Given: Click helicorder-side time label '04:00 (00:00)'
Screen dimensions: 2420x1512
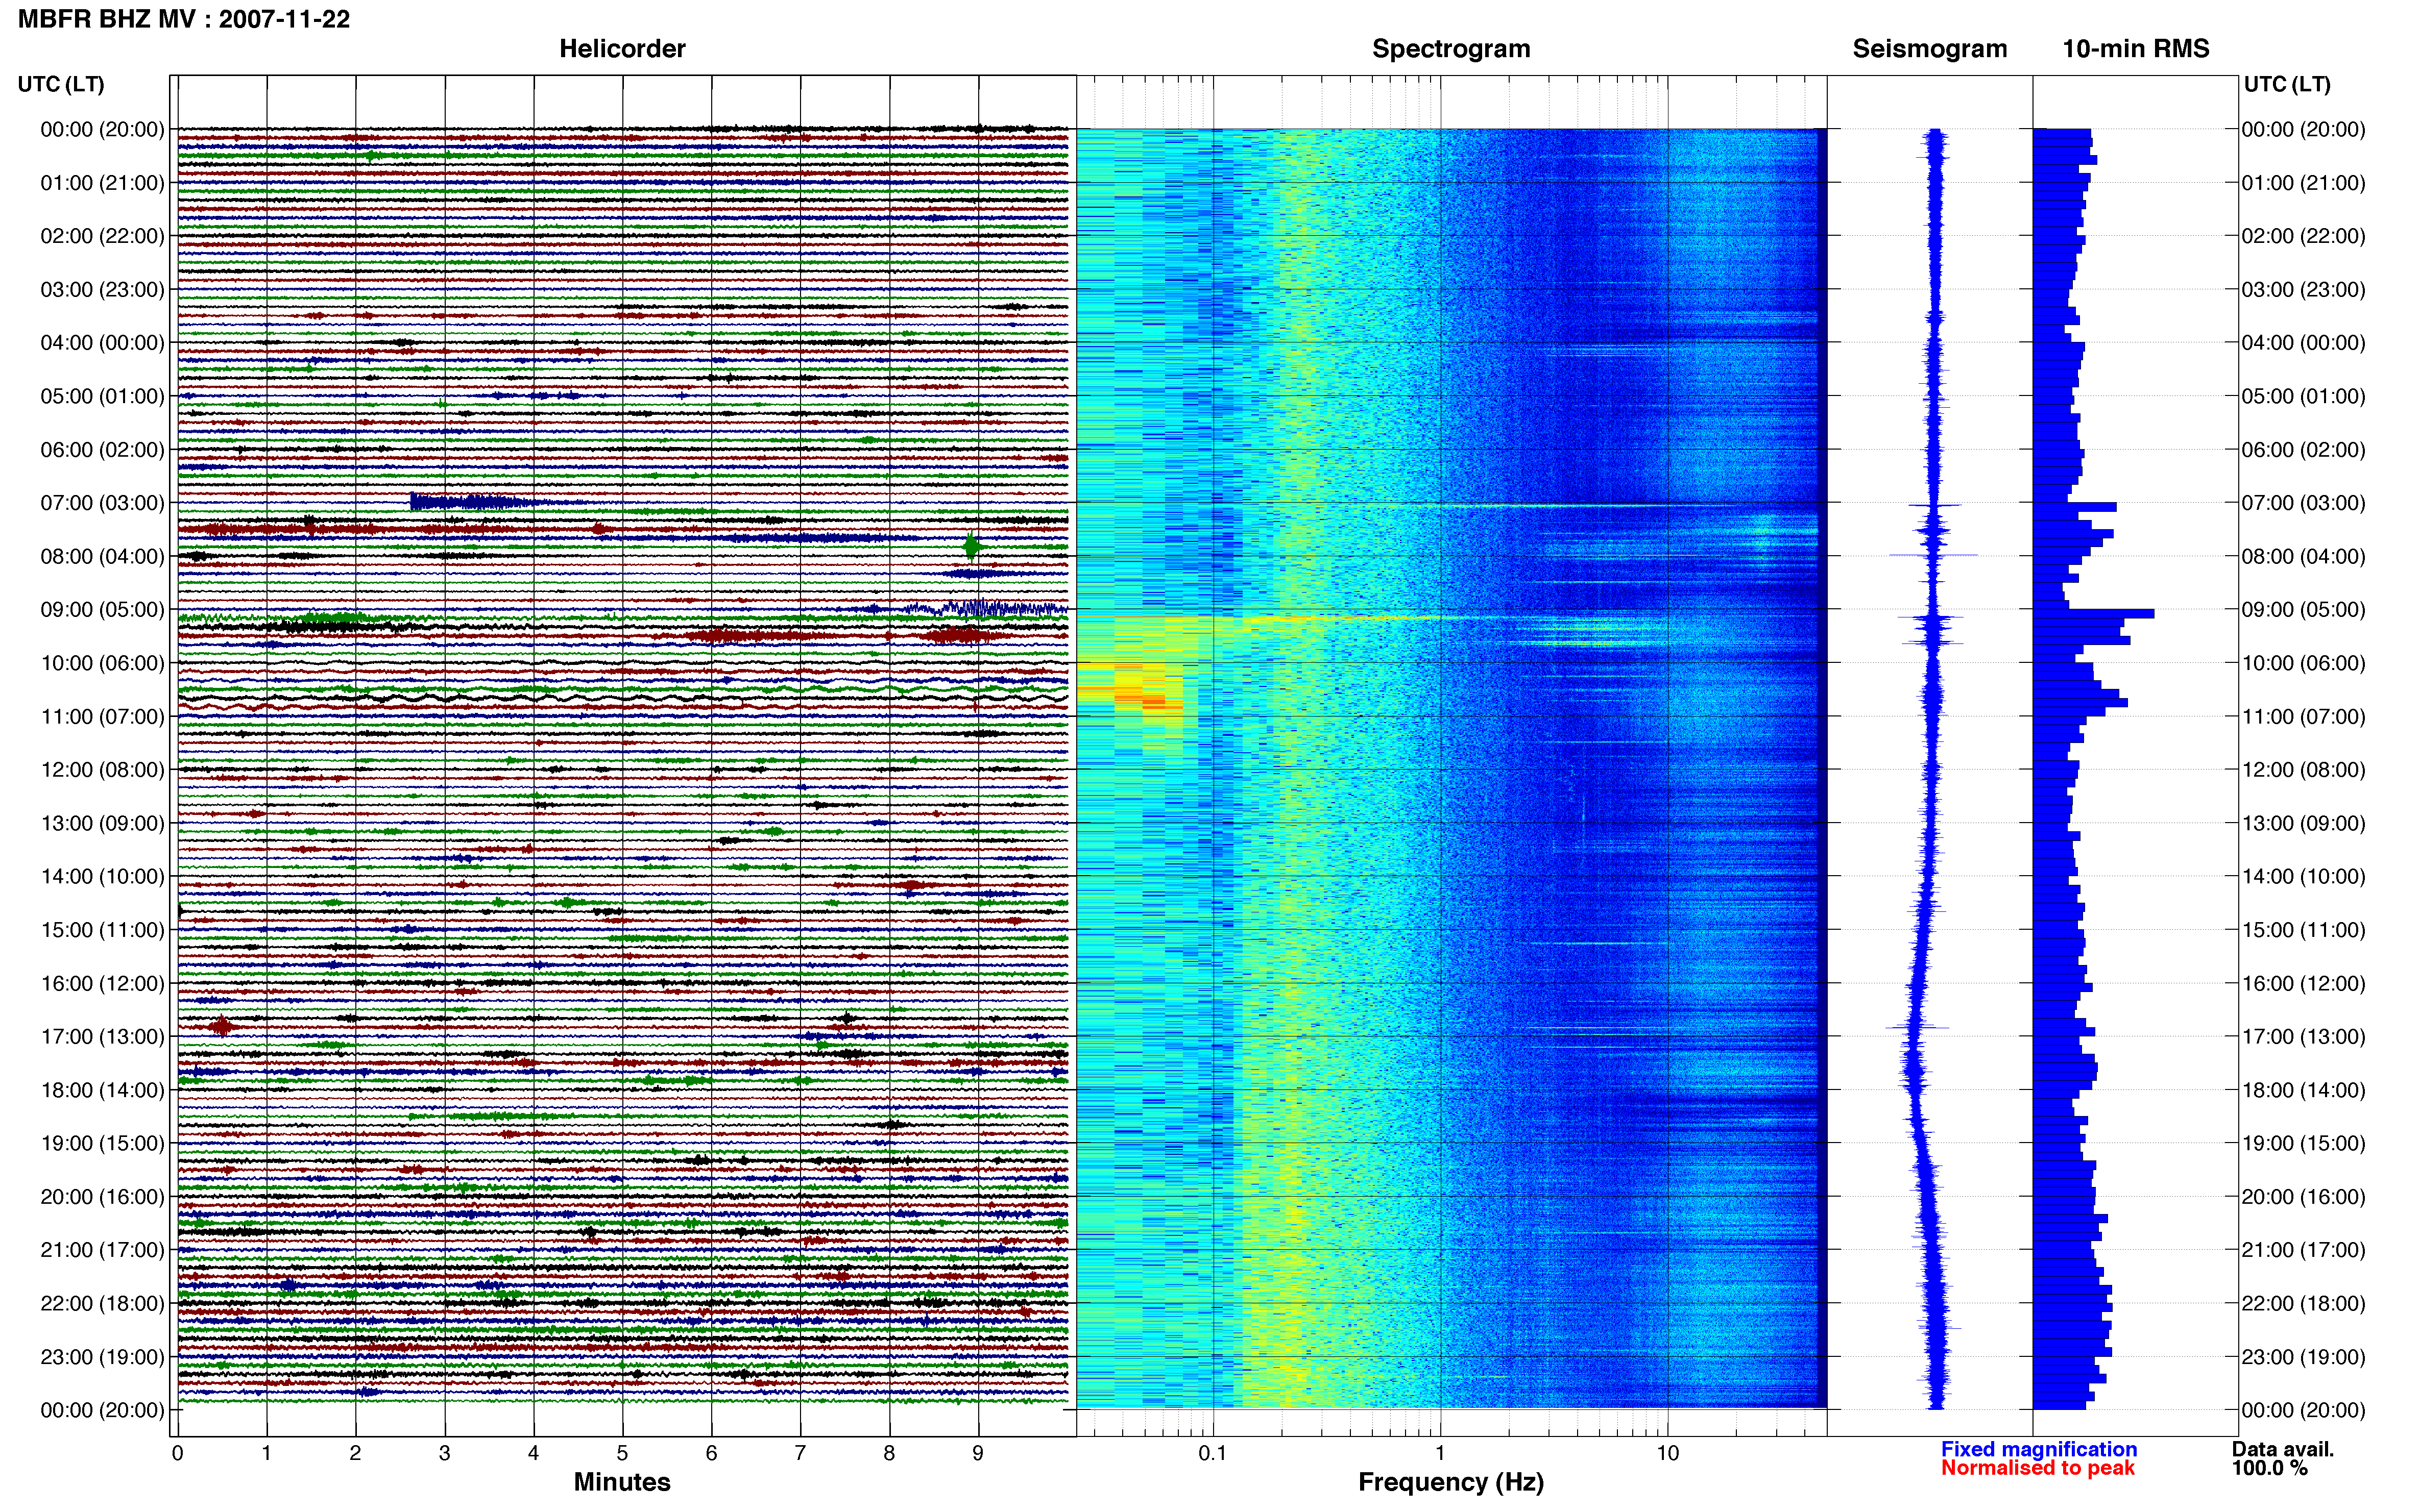Looking at the screenshot, I should [x=102, y=343].
